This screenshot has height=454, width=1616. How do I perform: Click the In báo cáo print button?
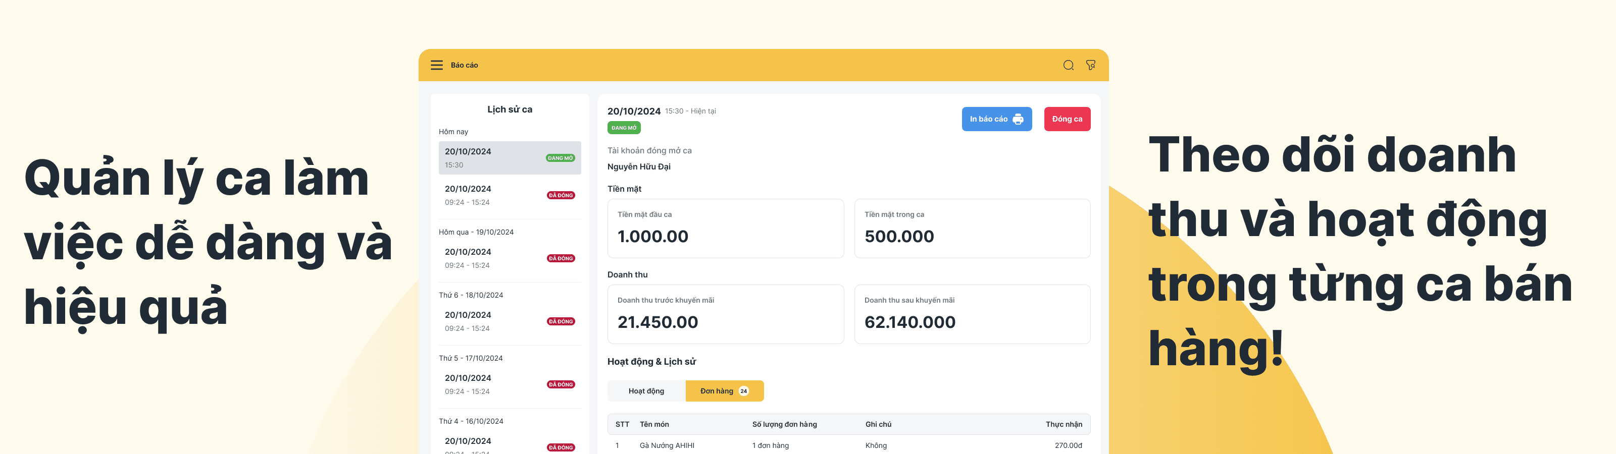(996, 119)
